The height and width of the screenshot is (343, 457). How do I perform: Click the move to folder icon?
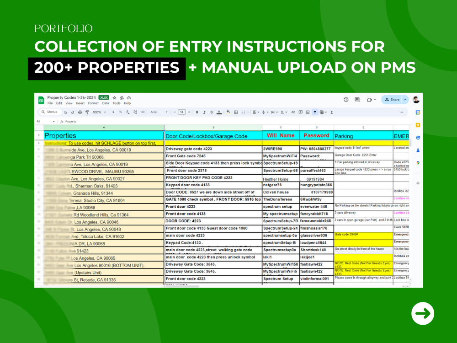pyautogui.click(x=122, y=98)
